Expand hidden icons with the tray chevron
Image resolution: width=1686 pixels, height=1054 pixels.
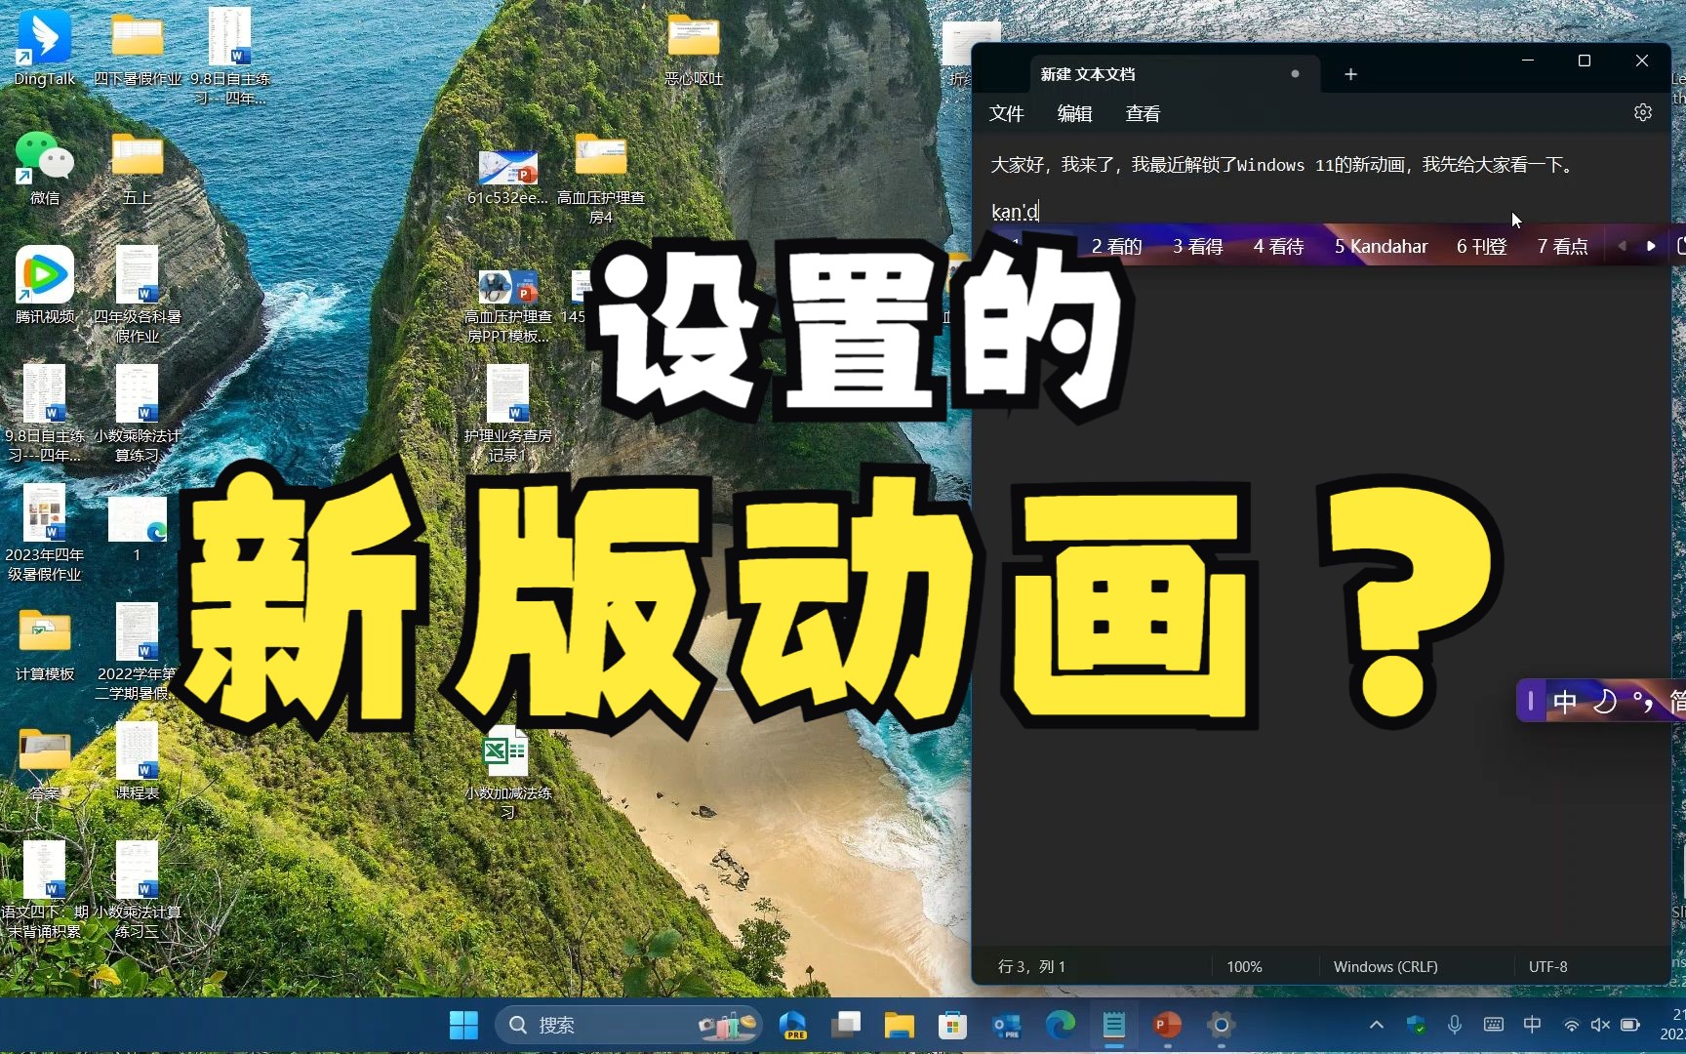pos(1376,1026)
